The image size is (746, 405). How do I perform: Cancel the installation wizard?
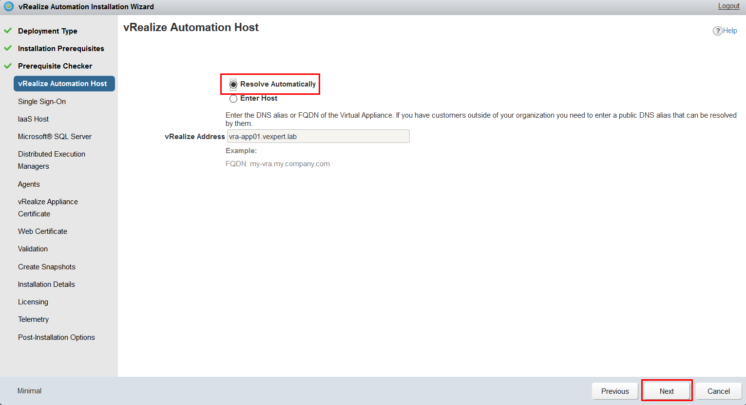click(x=719, y=391)
